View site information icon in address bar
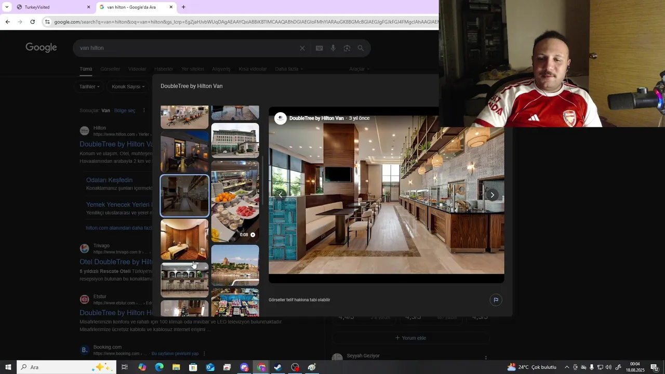This screenshot has height=374, width=665. click(x=47, y=22)
